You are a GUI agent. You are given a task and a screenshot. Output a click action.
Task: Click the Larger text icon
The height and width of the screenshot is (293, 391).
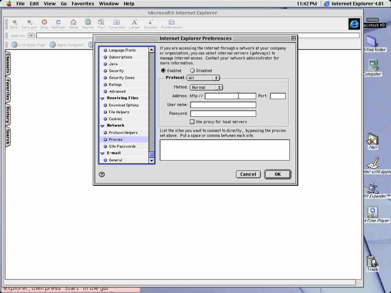134,24
